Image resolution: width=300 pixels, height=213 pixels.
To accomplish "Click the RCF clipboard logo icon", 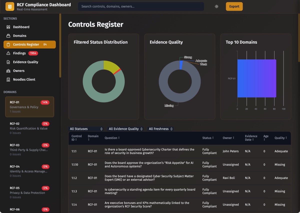I will click(x=10, y=6).
